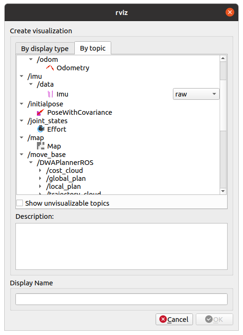The height and width of the screenshot is (335, 243).
Task: Expand the /cost_cloud topic
Action: pyautogui.click(x=40, y=170)
